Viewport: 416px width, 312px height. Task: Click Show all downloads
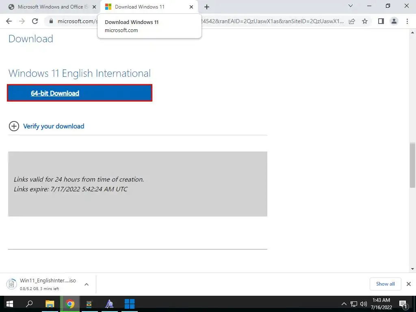click(x=385, y=284)
